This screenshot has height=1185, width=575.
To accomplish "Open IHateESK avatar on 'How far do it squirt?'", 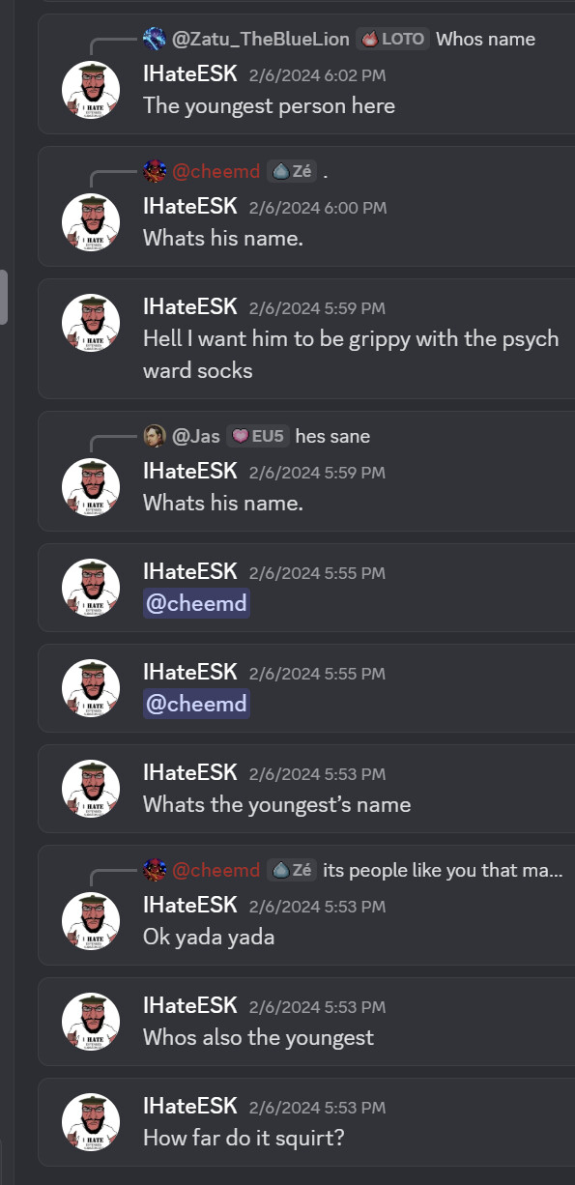I will click(x=91, y=1122).
